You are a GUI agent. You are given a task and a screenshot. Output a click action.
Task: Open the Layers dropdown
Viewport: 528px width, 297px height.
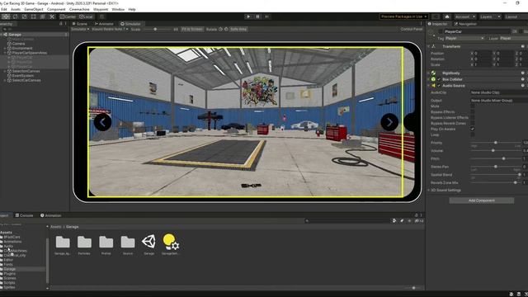[490, 16]
